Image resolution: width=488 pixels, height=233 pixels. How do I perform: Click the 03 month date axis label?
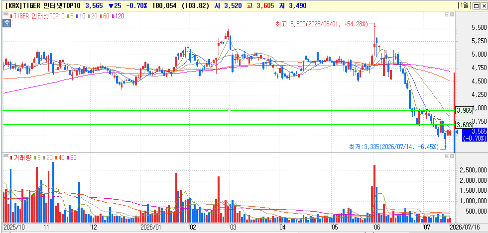(233, 227)
